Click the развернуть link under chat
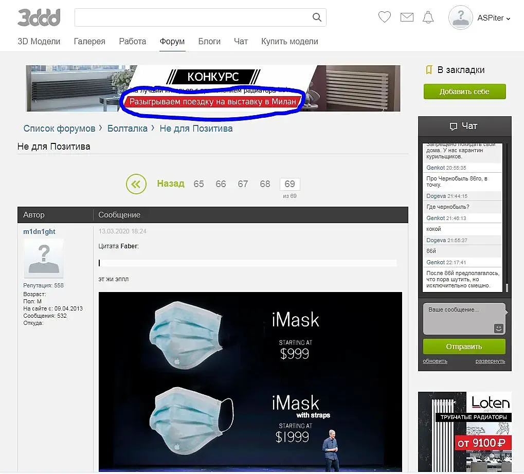This screenshot has height=474, width=524. [490, 361]
